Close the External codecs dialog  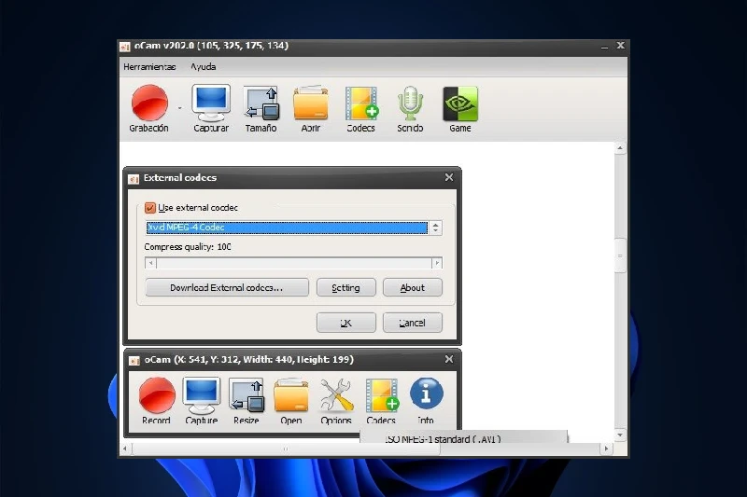(449, 177)
